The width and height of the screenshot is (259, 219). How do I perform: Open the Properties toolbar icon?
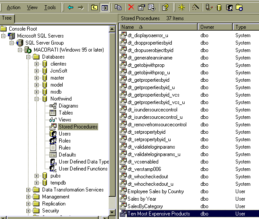(142, 7)
